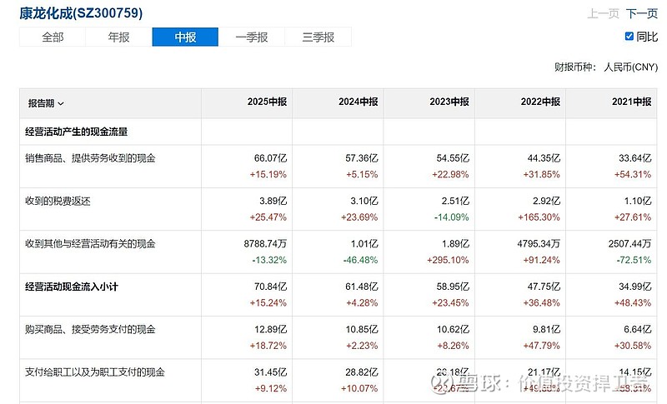Click the +54.31% change value
This screenshot has width=667, height=404.
pyautogui.click(x=633, y=174)
